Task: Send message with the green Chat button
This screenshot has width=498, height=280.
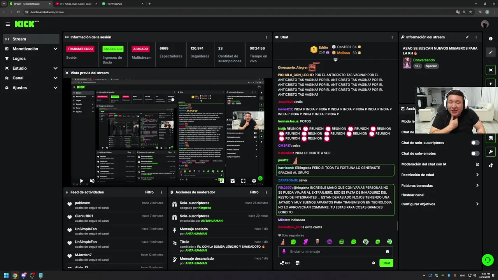Action: pos(386,263)
